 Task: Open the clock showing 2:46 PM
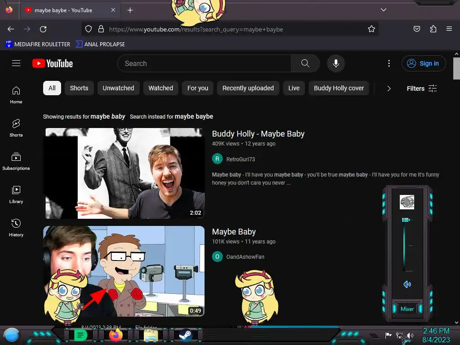click(x=436, y=335)
